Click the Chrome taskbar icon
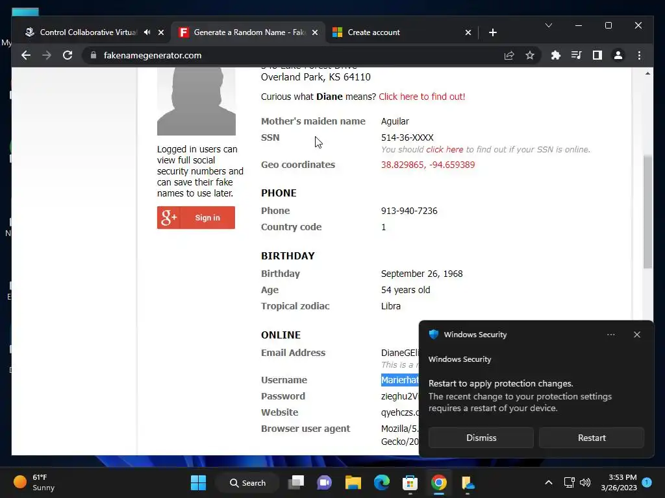Viewport: 665px width, 498px height. pos(439,482)
